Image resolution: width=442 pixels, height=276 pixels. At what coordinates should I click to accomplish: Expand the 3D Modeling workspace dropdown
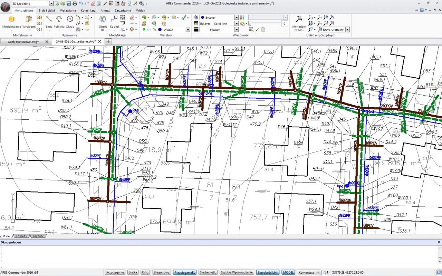tap(51, 3)
